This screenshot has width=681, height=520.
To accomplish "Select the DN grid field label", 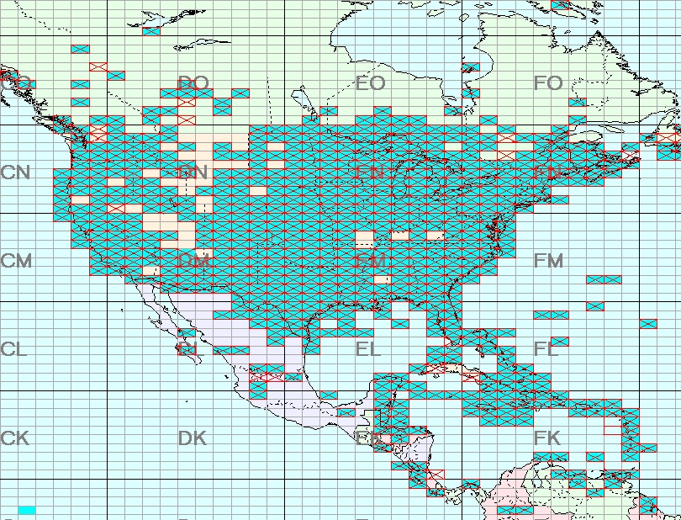I will point(193,172).
